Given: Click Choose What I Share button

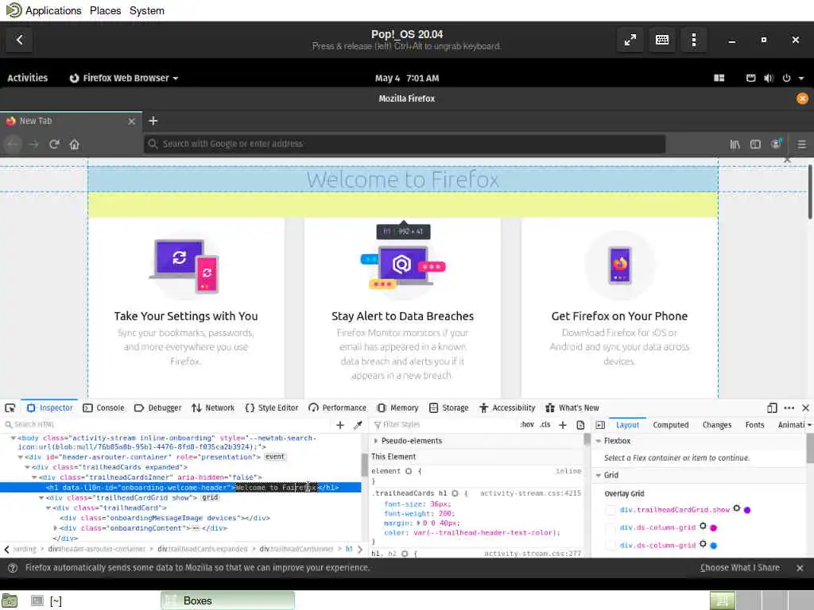Looking at the screenshot, I should [x=740, y=568].
